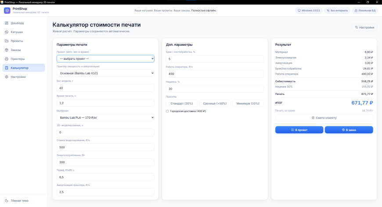Click the Настройки gear icon in sidebar
Viewport: 382px width, 207px height.
click(7, 77)
